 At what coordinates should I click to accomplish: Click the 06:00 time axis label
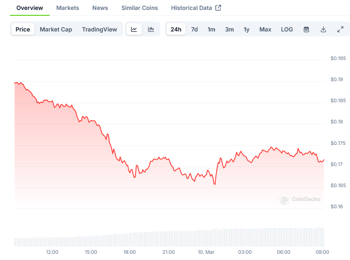pyautogui.click(x=283, y=252)
